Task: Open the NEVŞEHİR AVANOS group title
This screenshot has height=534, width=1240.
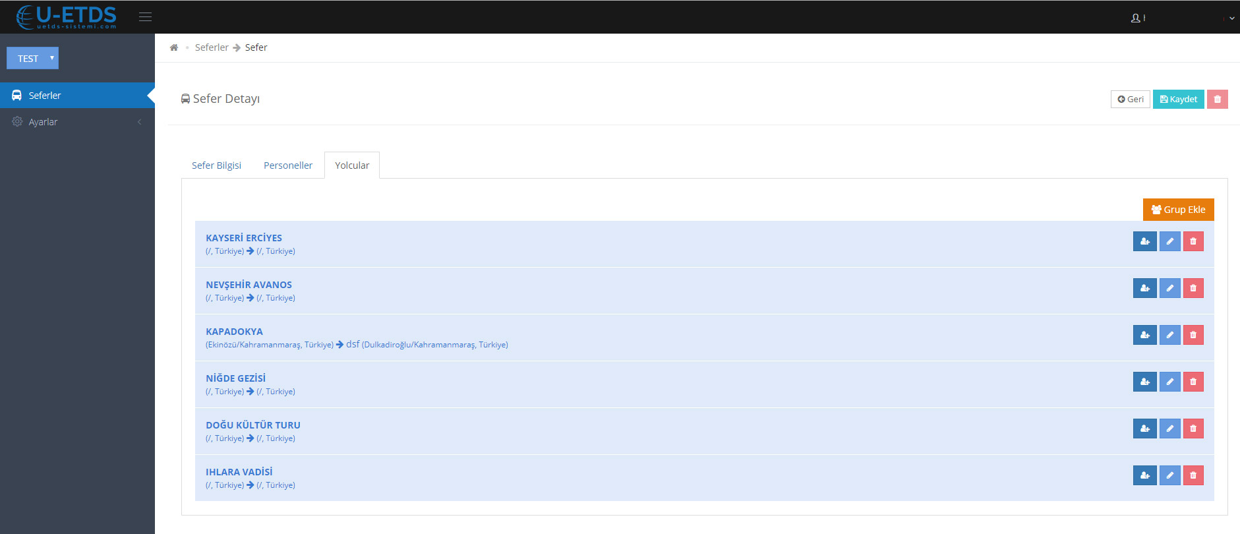Action: point(249,285)
